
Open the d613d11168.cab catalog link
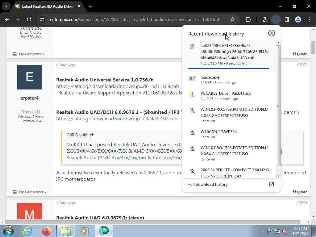[x=118, y=86]
